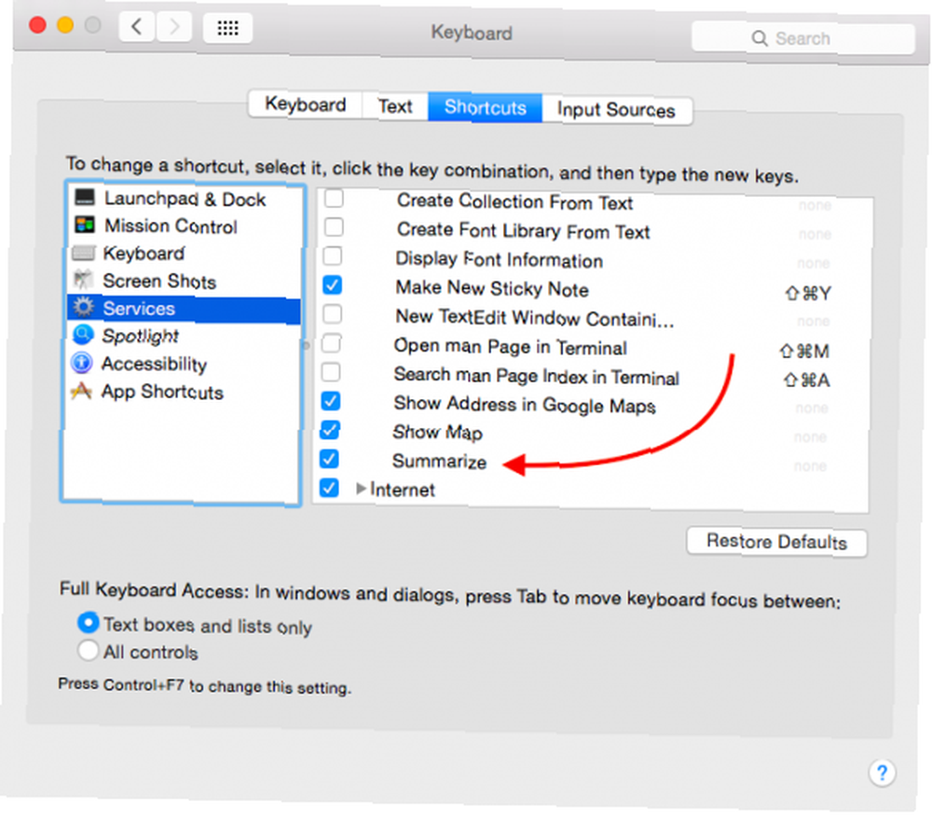Select Text boxes and lists only
This screenshot has height=815, width=932.
tap(88, 623)
